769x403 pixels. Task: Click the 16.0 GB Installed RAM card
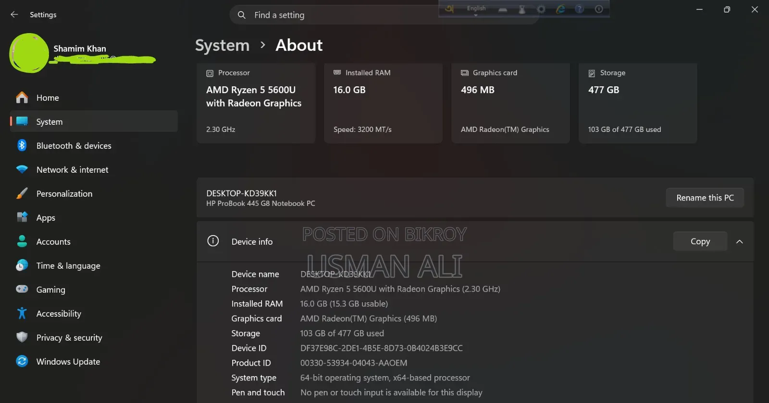384,103
